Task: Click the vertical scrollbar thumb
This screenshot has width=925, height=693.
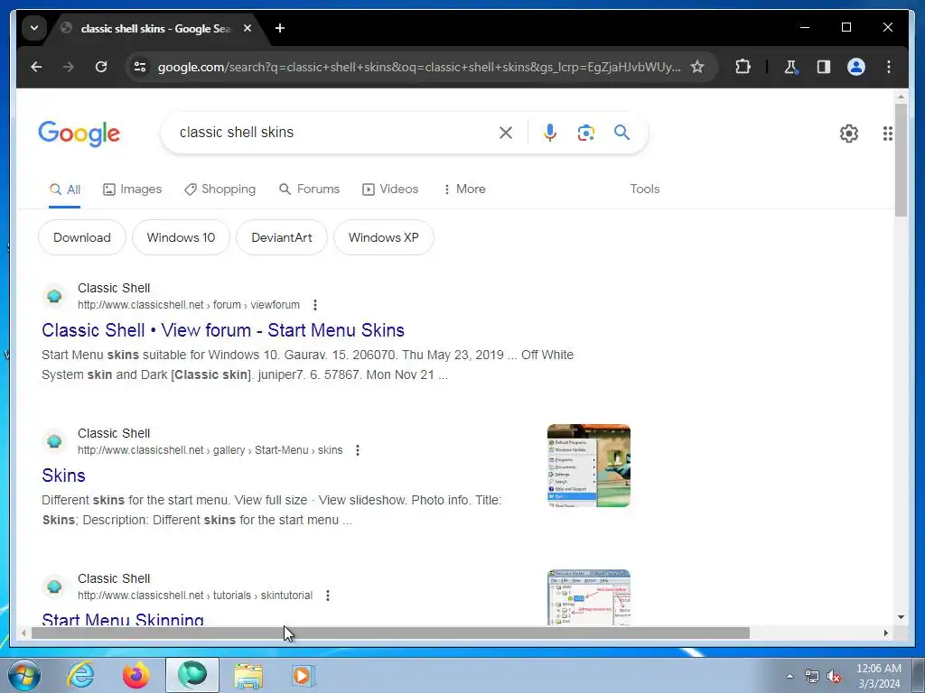Action: tap(901, 161)
